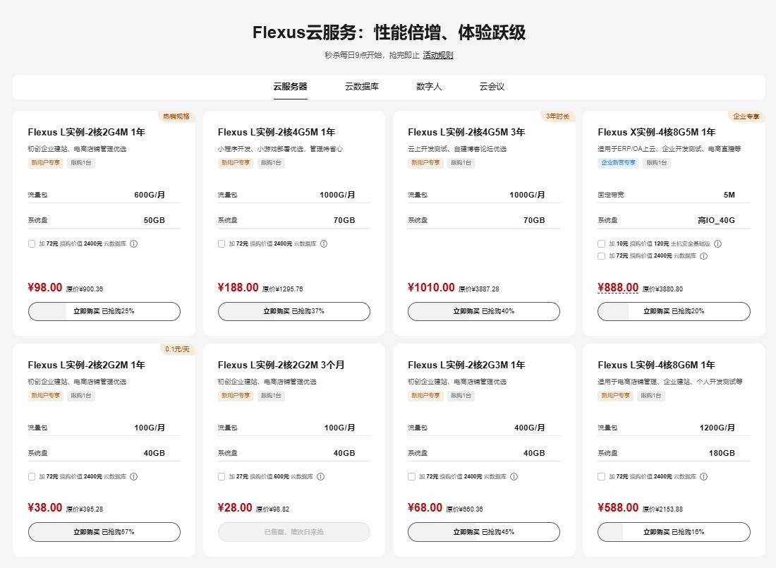
Task: Open Flexus L实例-2核2G2M 1年 title
Action: (x=86, y=365)
